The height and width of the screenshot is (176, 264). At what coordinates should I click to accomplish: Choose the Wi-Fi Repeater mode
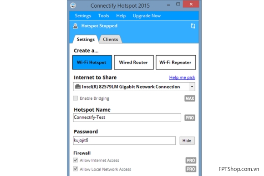[176, 63]
